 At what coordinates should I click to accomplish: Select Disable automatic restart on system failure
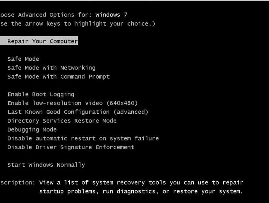(x=83, y=138)
